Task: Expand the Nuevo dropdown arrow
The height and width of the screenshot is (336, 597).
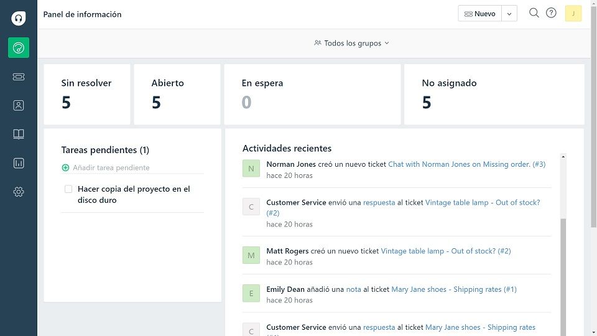Action: click(509, 14)
